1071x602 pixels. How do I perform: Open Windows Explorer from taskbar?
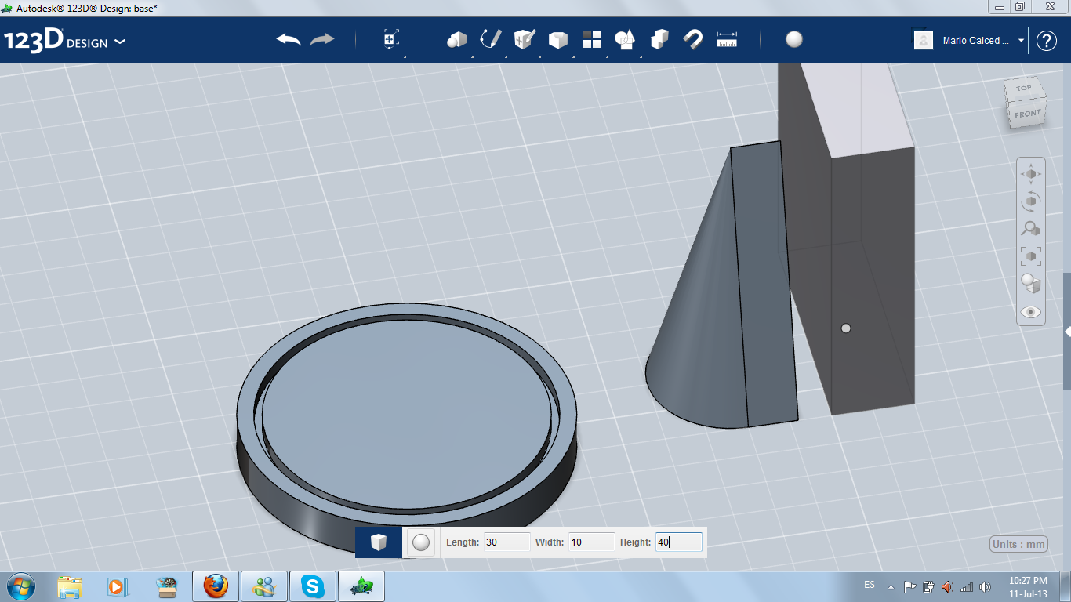[70, 586]
